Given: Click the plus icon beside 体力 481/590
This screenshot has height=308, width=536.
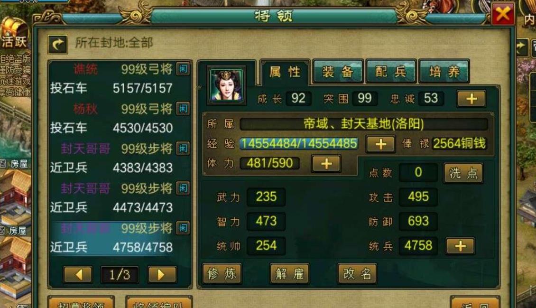Looking at the screenshot, I should click(x=326, y=164).
